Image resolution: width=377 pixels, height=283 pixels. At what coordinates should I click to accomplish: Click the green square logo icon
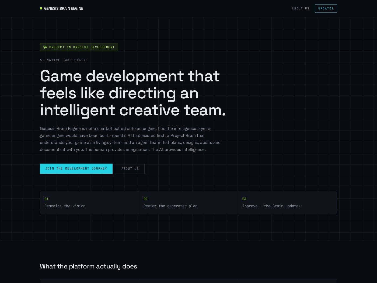click(x=41, y=8)
